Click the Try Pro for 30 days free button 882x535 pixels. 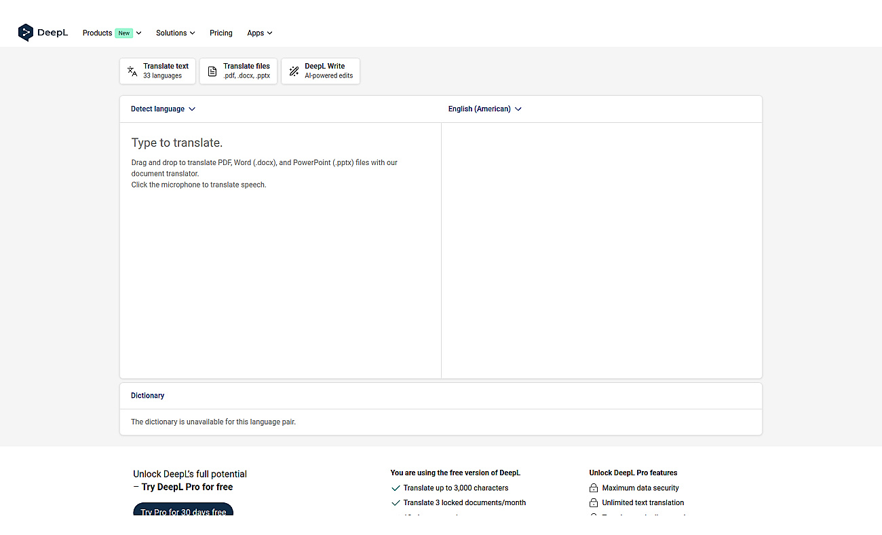pos(183,511)
